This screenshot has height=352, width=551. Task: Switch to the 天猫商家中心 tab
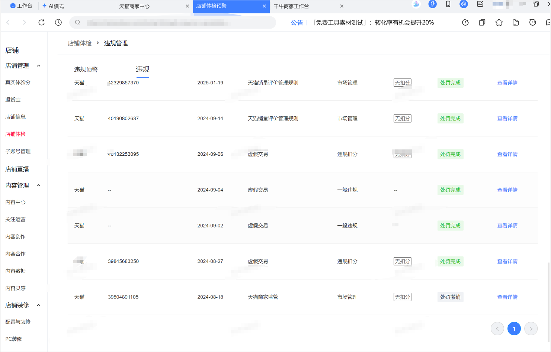(134, 6)
